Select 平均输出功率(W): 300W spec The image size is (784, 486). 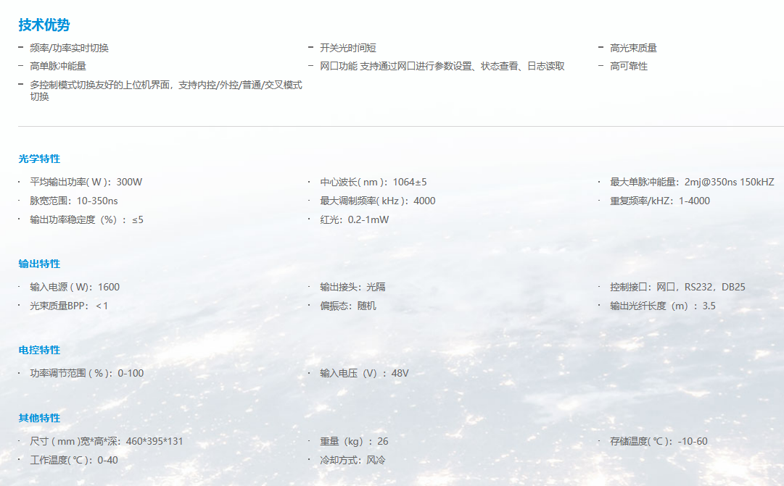point(86,182)
